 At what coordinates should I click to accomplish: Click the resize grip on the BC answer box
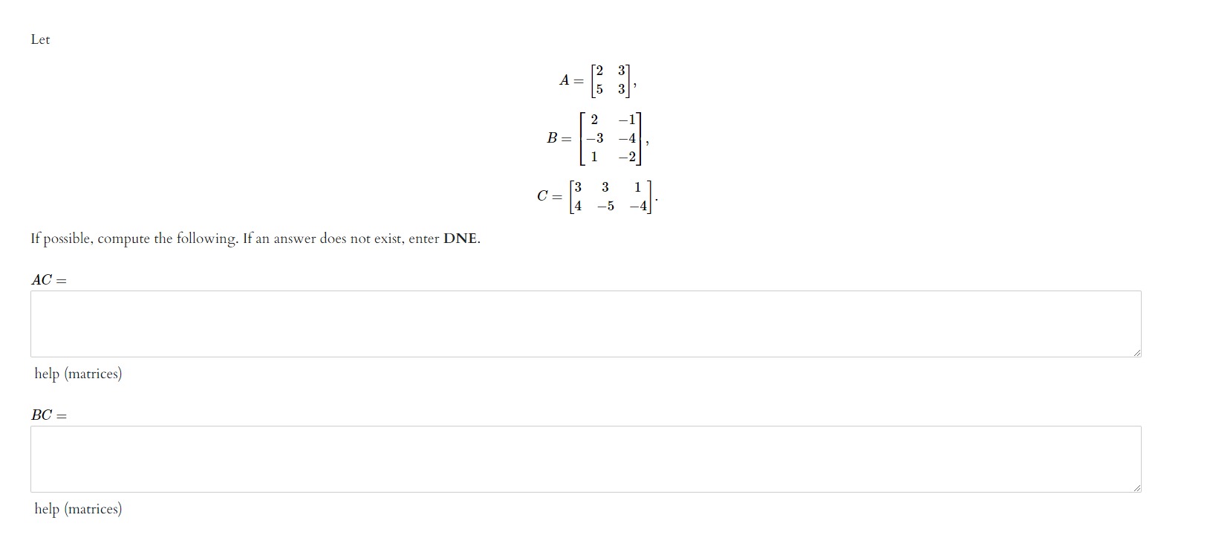point(1136,486)
